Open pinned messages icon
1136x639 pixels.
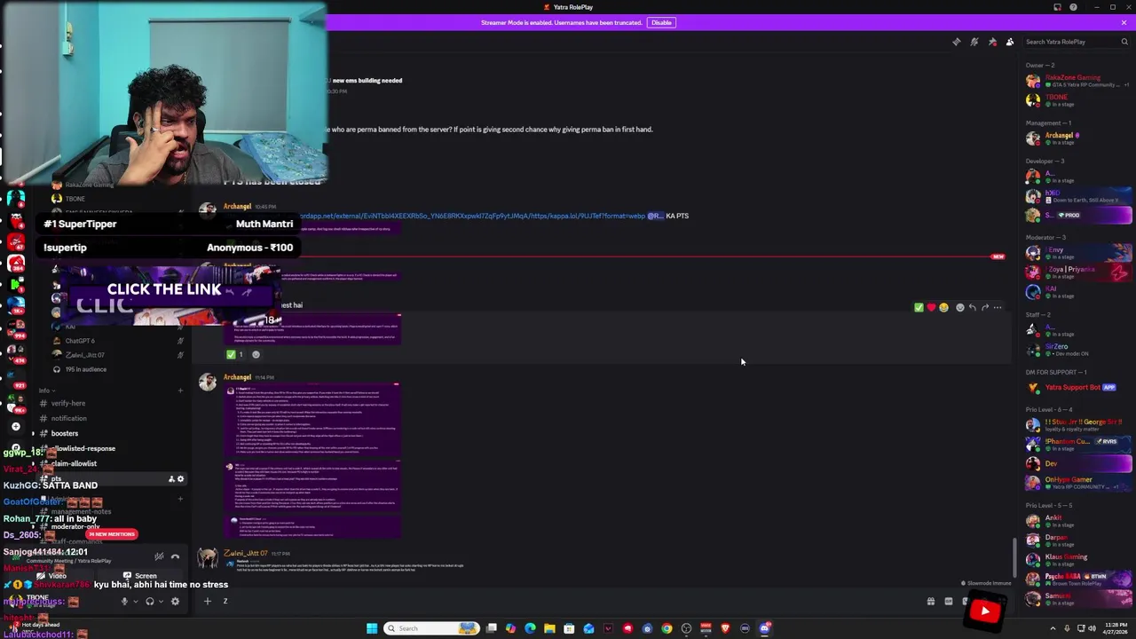[992, 42]
